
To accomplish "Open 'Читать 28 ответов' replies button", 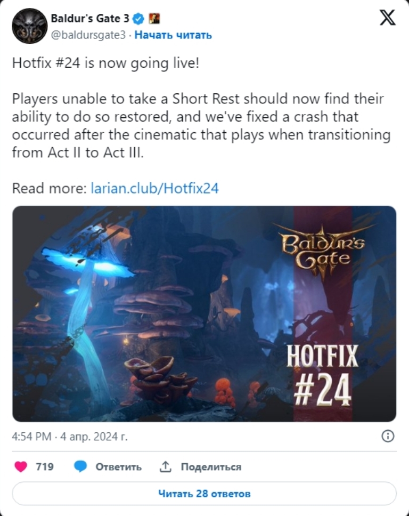I will (204, 493).
